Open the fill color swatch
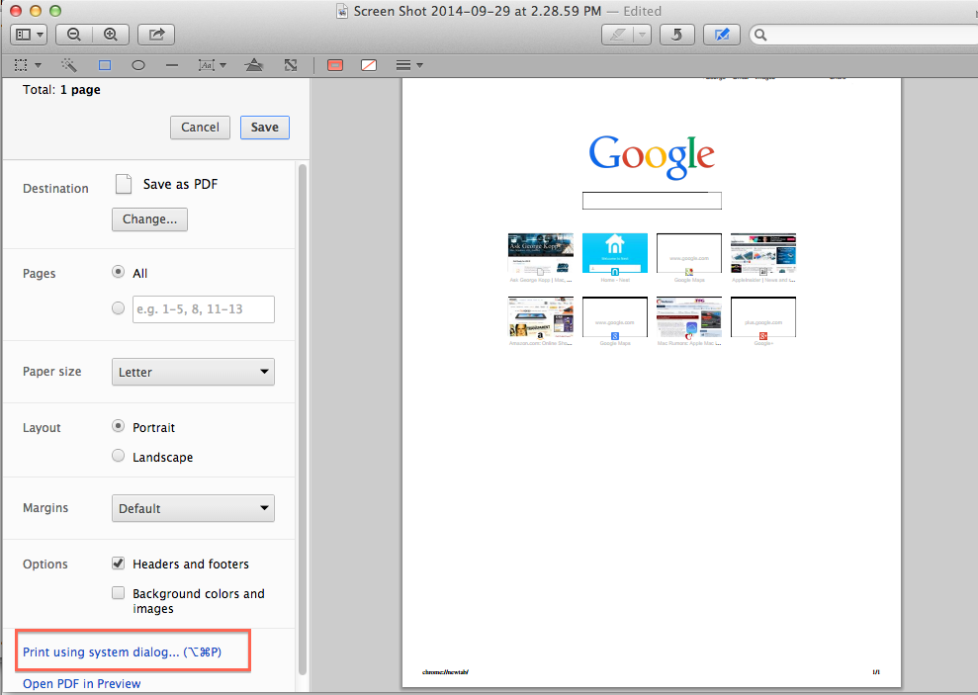Image resolution: width=978 pixels, height=695 pixels. tap(369, 65)
